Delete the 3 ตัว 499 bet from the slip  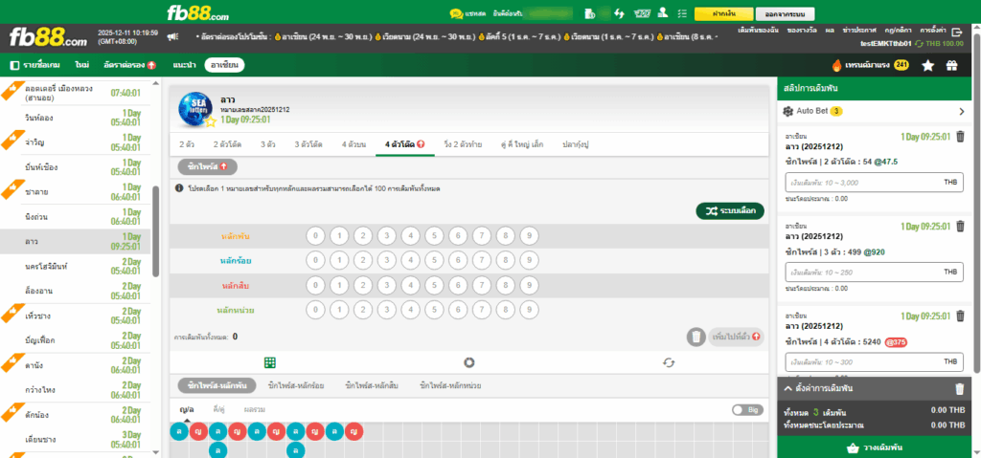pyautogui.click(x=960, y=227)
